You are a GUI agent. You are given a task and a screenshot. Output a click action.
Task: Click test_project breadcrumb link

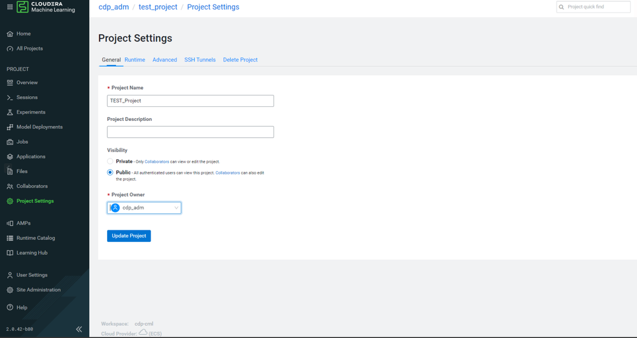158,7
